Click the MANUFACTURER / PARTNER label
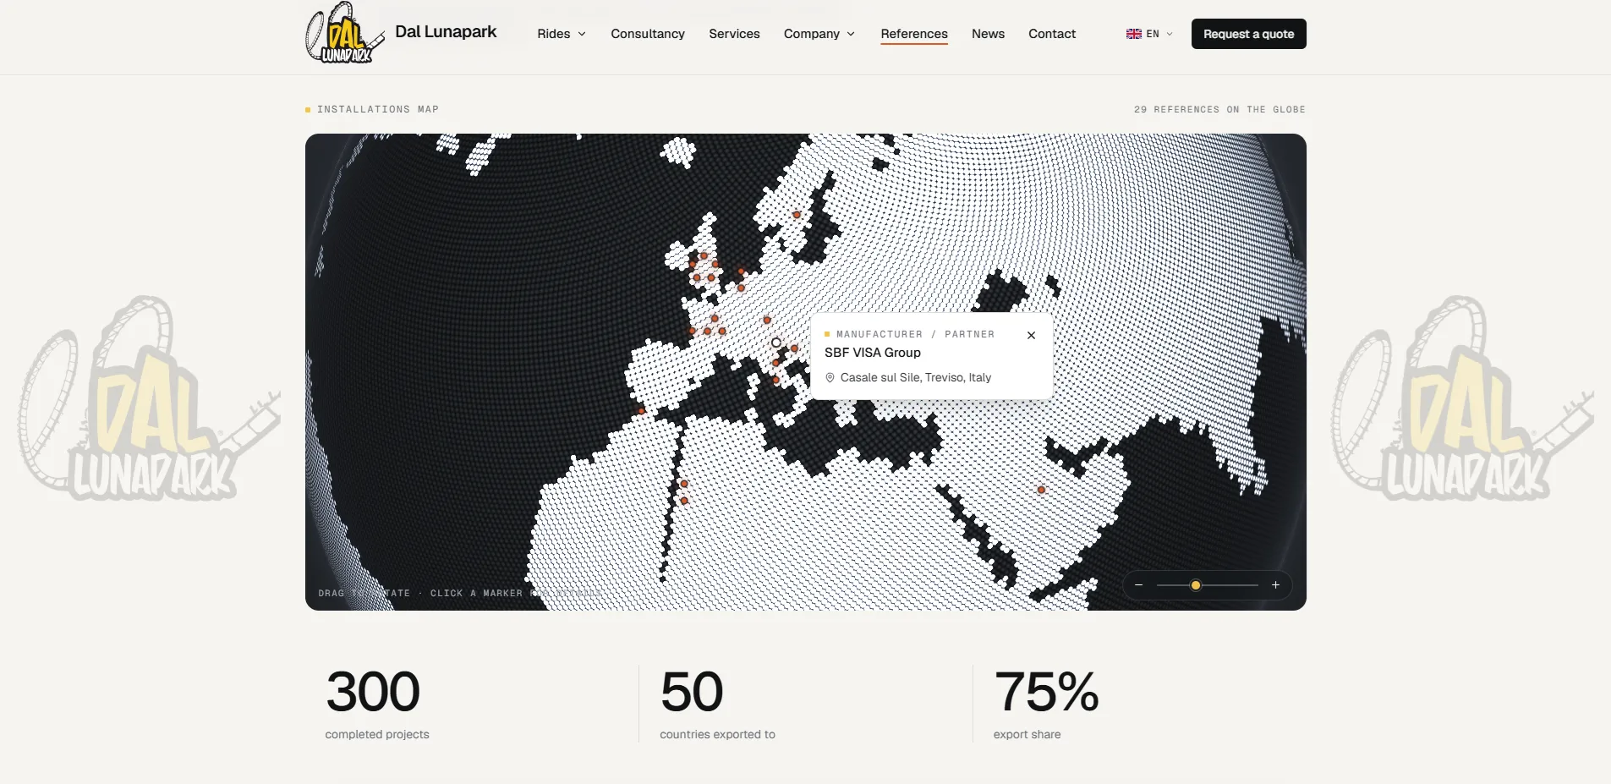This screenshot has height=784, width=1611. [x=915, y=334]
